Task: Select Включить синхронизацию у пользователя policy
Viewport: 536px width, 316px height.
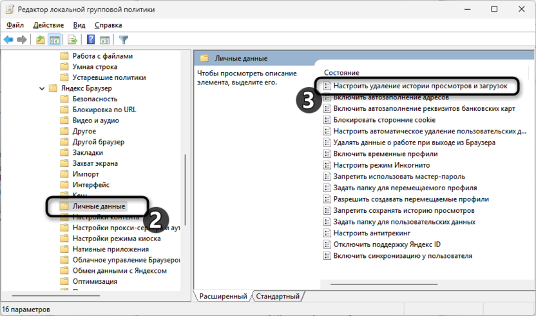Action: [403, 256]
